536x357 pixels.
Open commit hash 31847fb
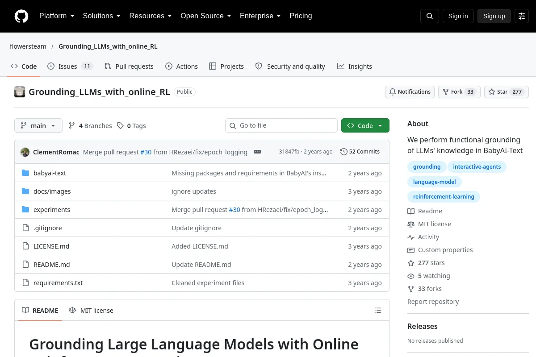click(x=289, y=152)
